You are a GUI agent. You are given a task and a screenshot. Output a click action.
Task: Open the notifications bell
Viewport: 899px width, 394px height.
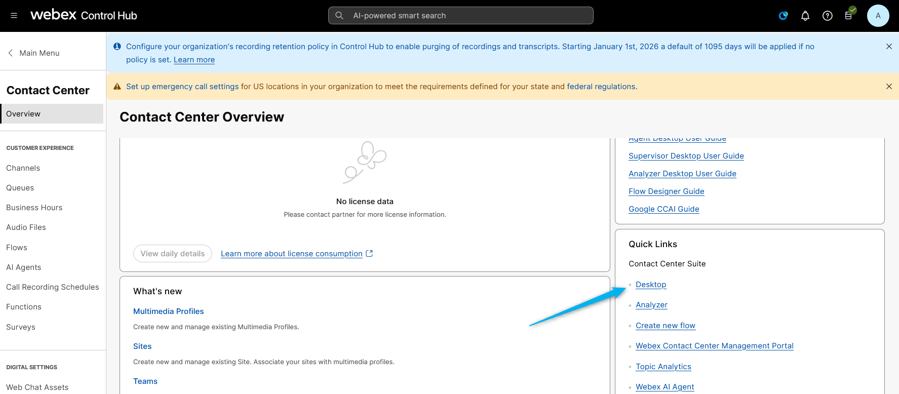tap(805, 16)
